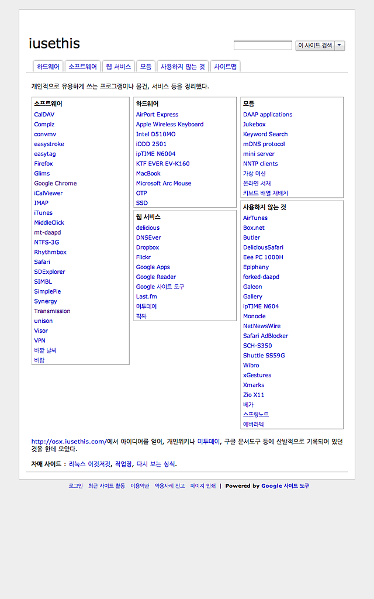Open the Safari AdBlocker link
The image size is (374, 599).
(x=266, y=336)
